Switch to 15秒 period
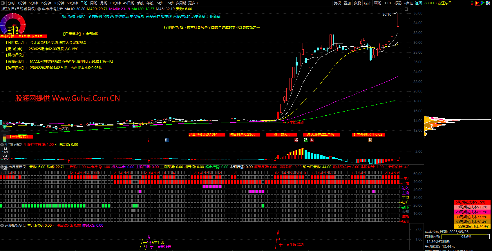The image size is (492, 251). coord(170,3)
